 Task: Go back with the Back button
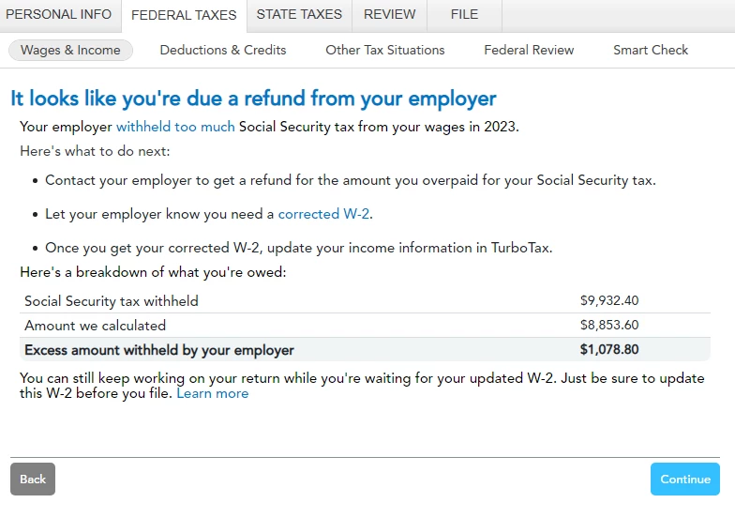click(33, 479)
